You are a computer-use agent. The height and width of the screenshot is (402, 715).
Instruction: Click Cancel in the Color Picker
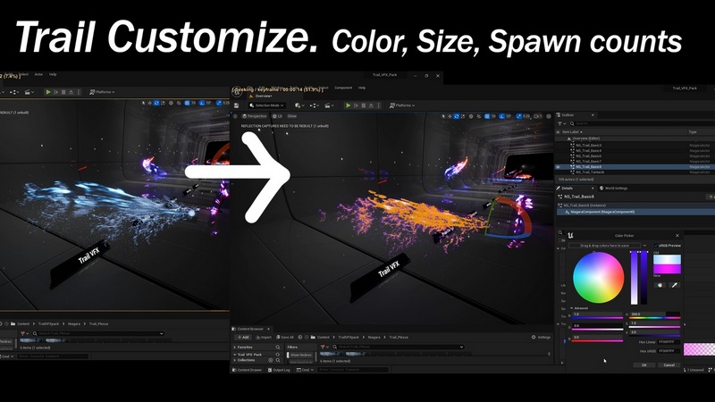[x=668, y=364]
